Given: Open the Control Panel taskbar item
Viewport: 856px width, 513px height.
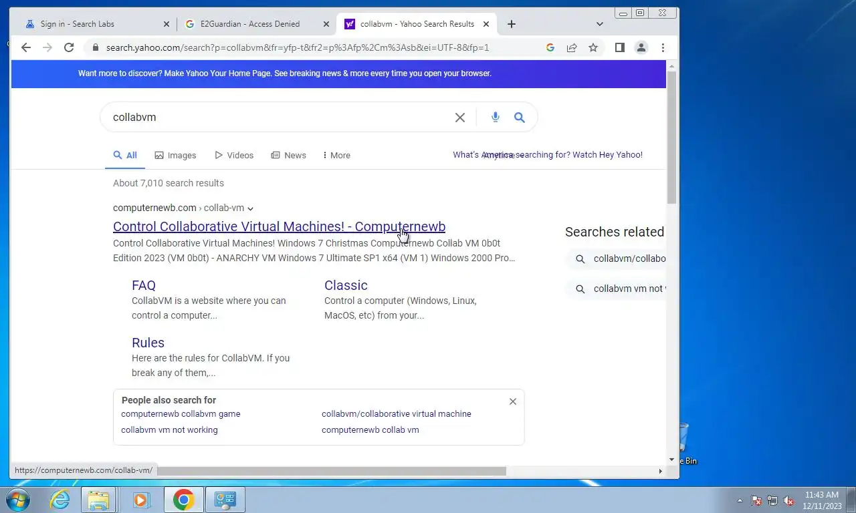Looking at the screenshot, I should (x=225, y=500).
